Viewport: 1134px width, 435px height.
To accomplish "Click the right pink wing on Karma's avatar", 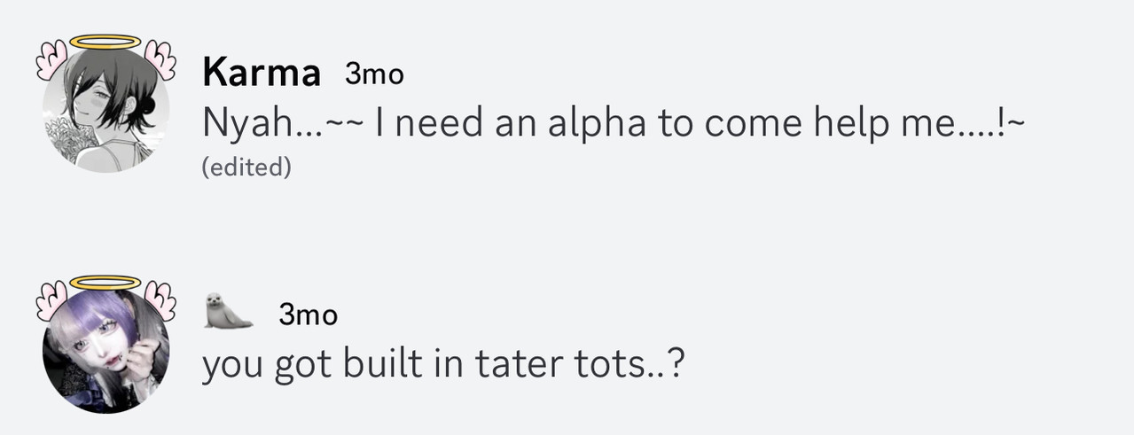I will click(159, 58).
